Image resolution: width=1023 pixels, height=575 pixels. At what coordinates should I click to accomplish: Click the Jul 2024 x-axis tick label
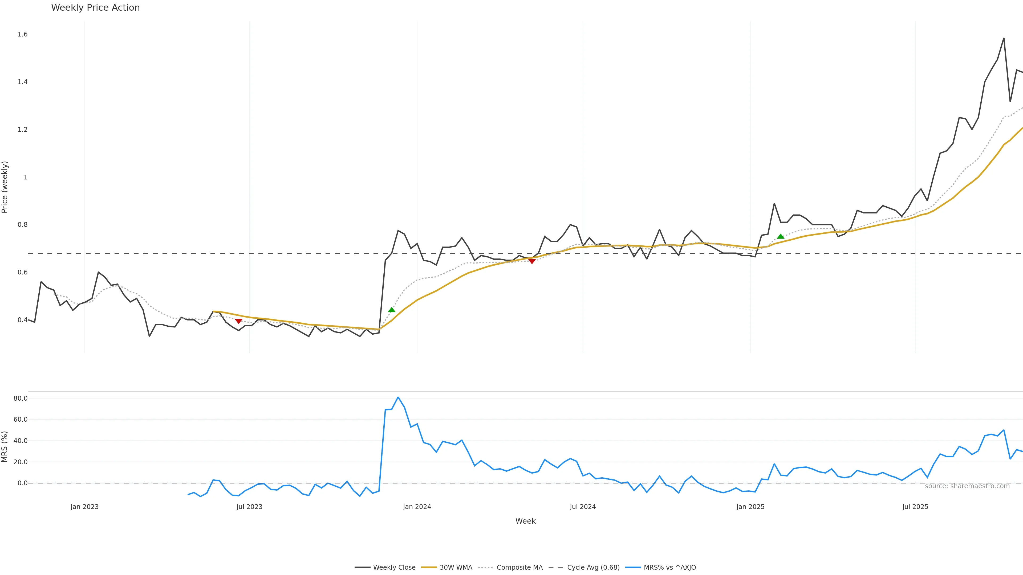tap(583, 507)
